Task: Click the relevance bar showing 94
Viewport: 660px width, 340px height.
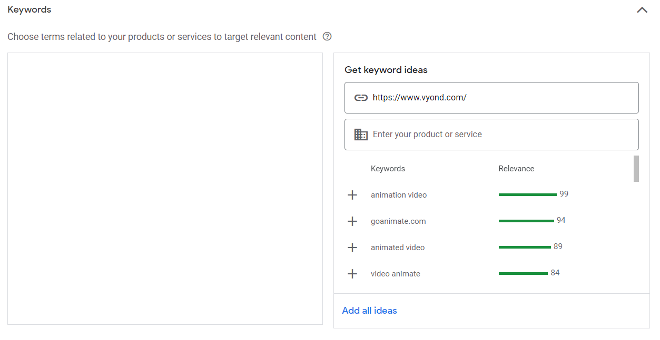Action: pyautogui.click(x=526, y=221)
